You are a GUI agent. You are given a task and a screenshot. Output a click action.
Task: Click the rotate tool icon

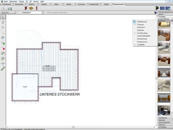3,28
